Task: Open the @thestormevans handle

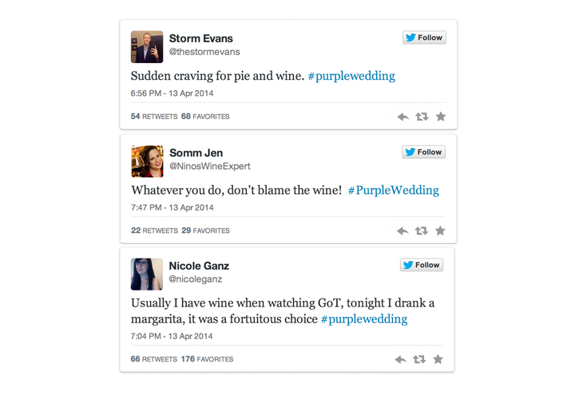Action: 204,52
